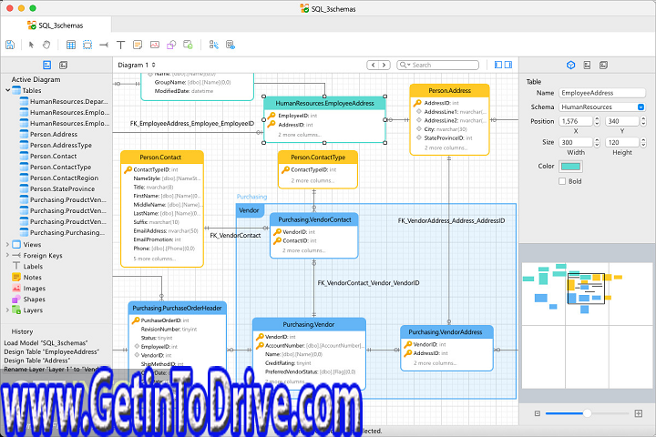Click the Purchasing.VendorAddress table header
Image resolution: width=656 pixels, height=437 pixels.
(446, 332)
